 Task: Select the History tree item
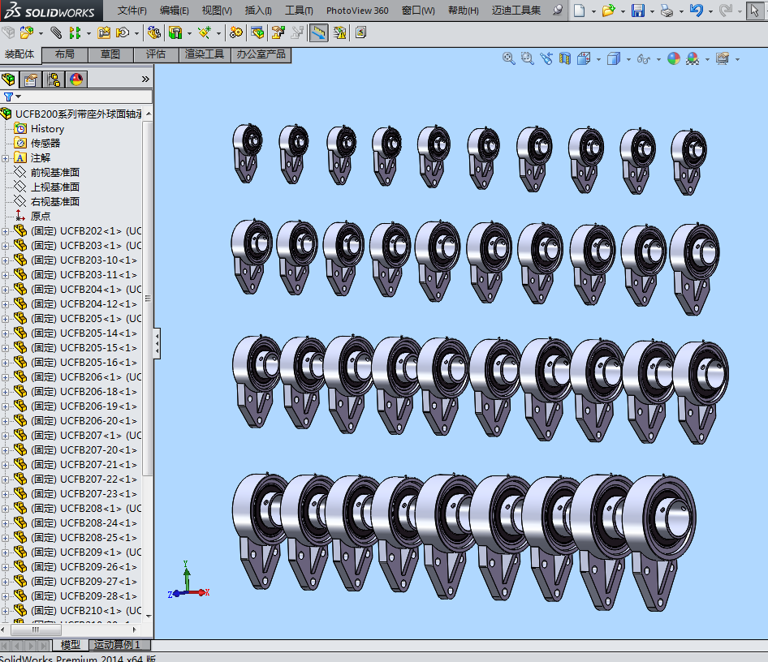48,129
